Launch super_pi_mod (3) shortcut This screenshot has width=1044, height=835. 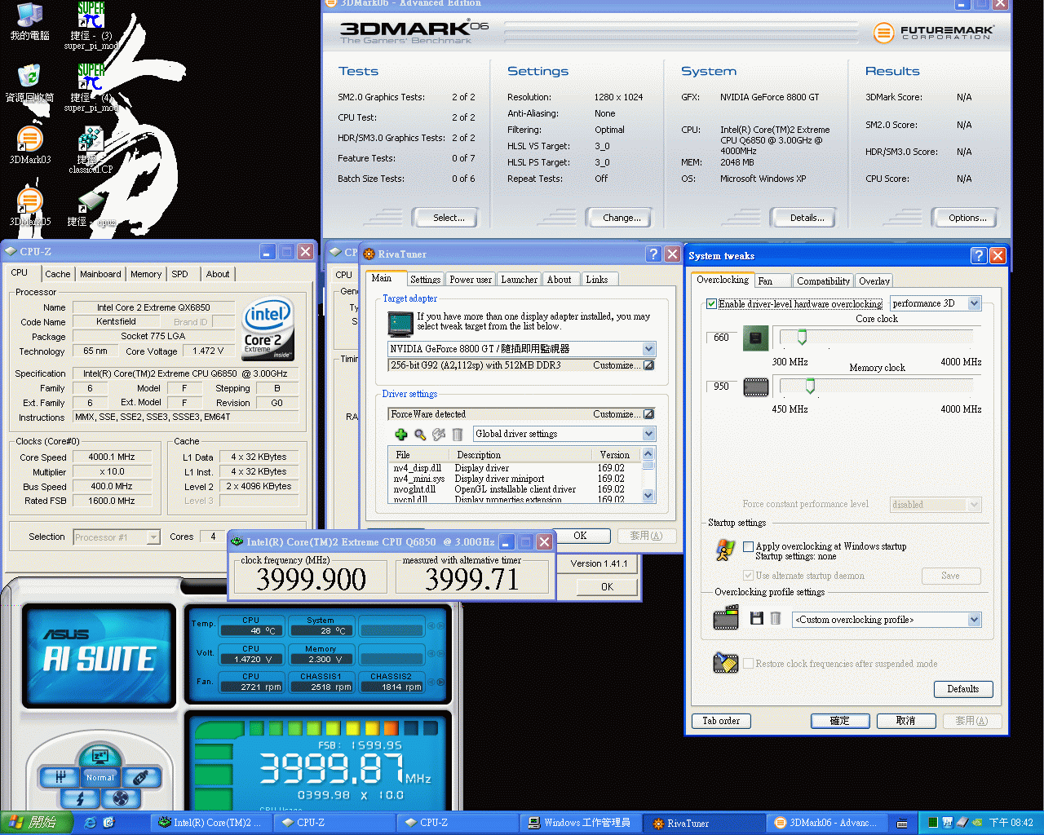[91, 26]
